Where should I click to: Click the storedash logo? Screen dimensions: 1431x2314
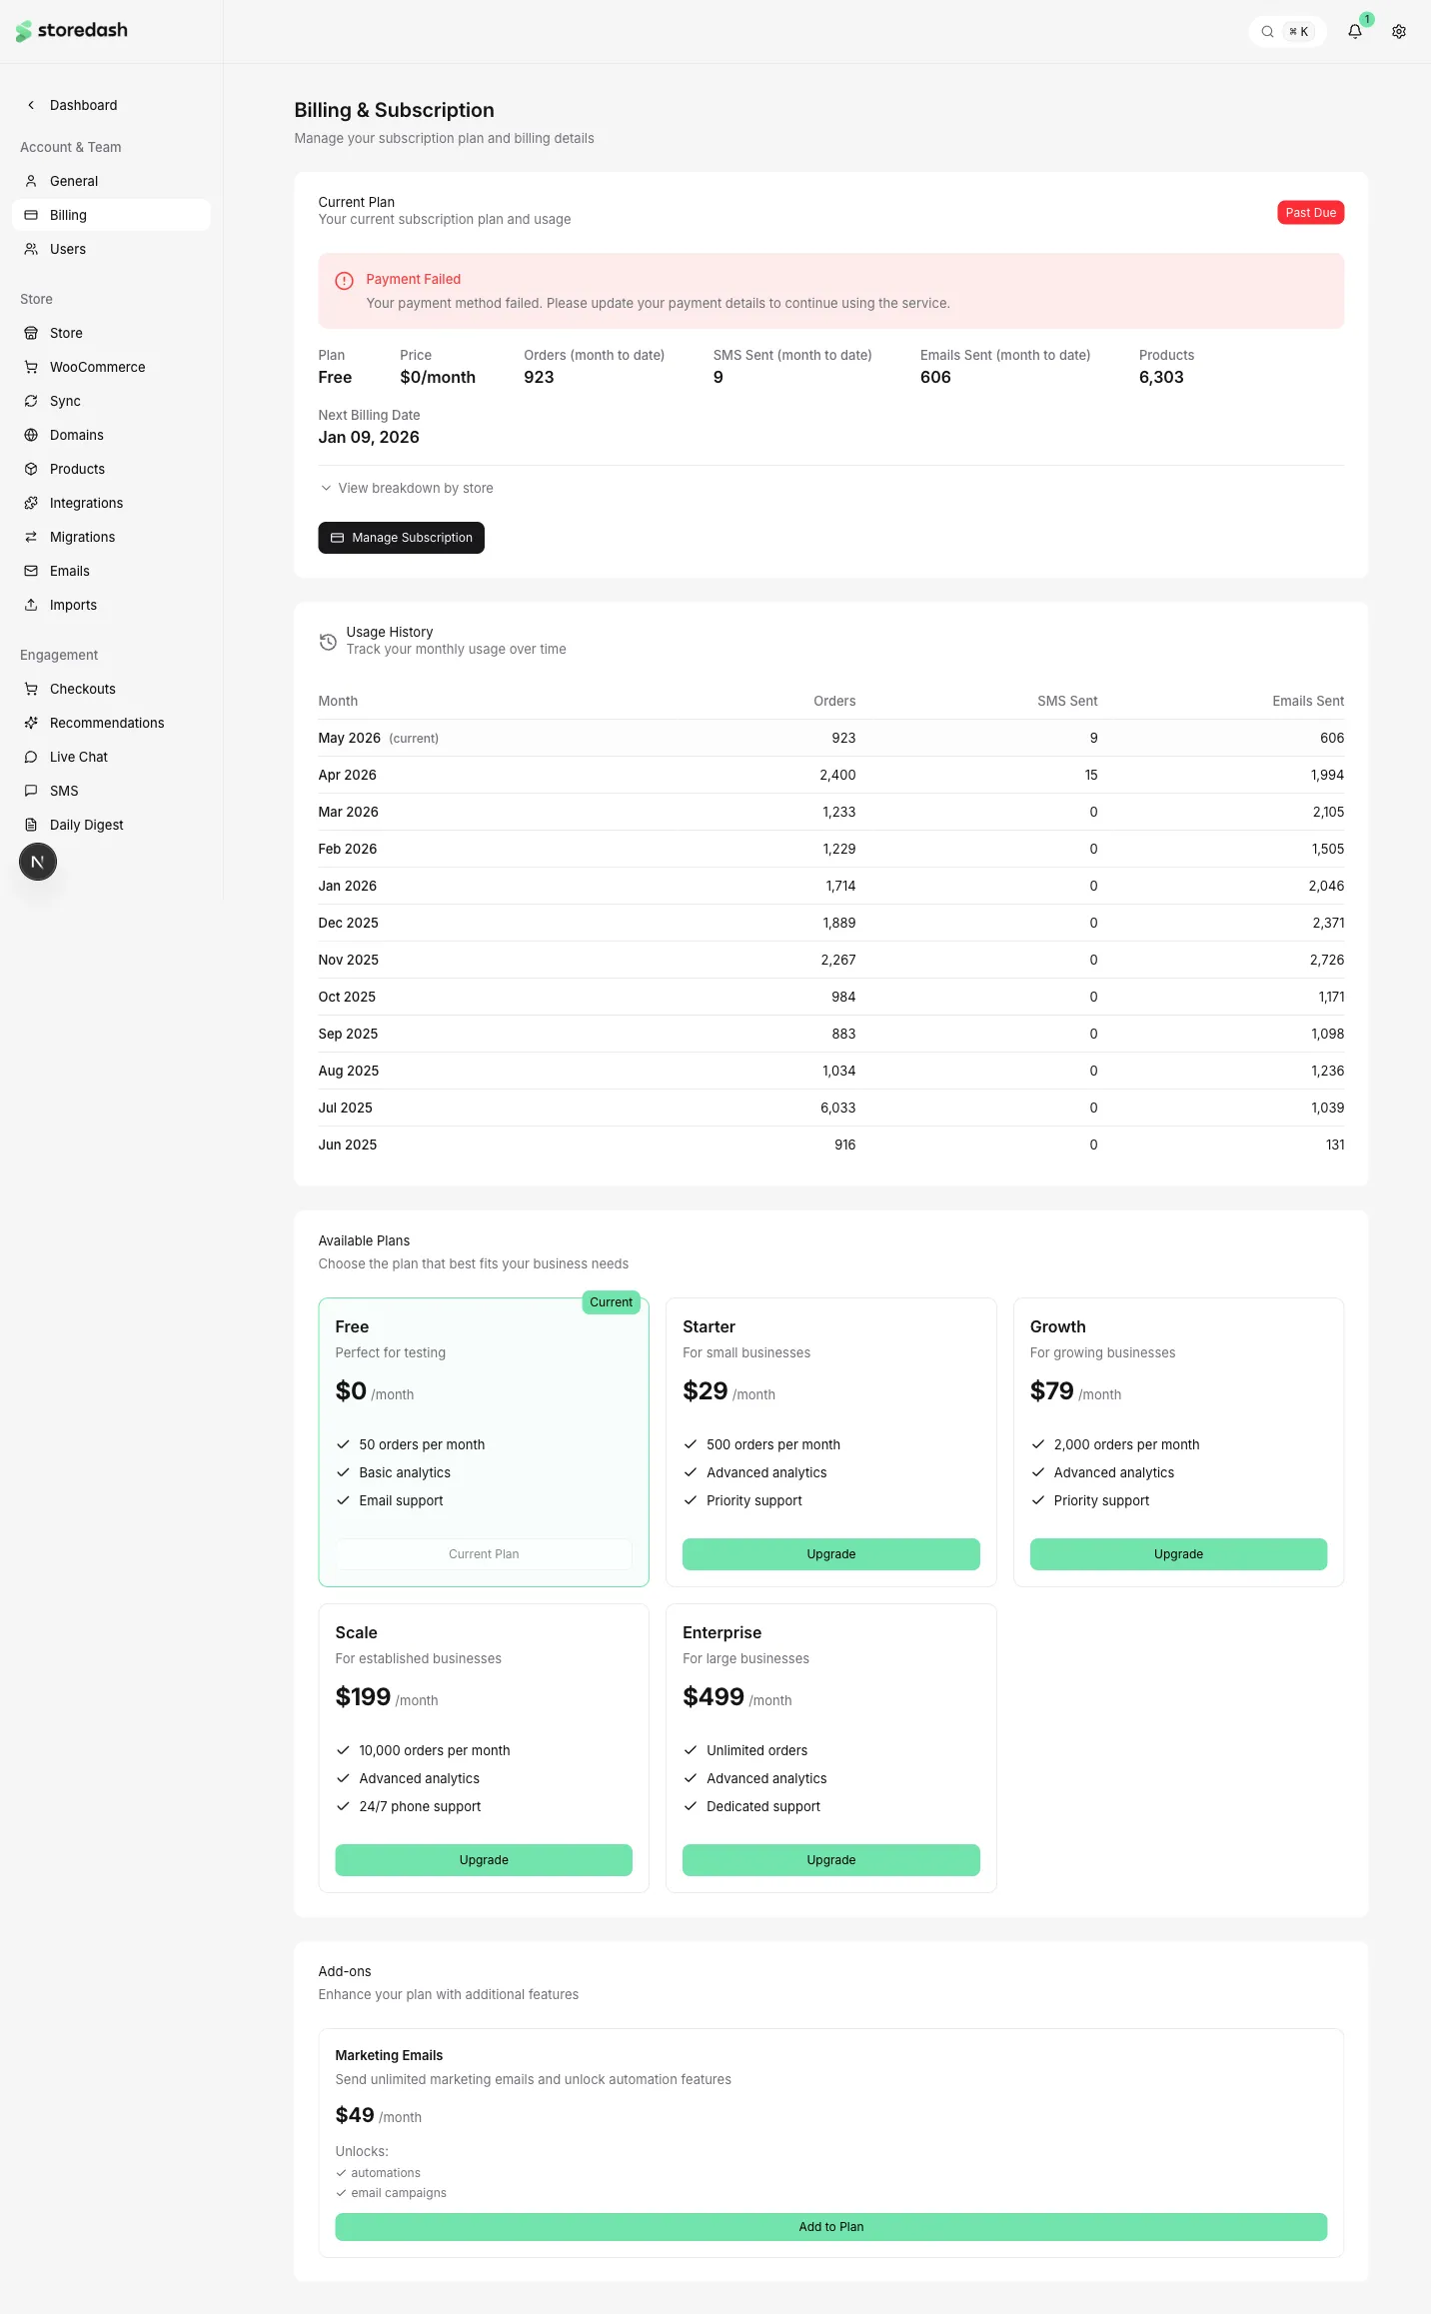click(72, 31)
